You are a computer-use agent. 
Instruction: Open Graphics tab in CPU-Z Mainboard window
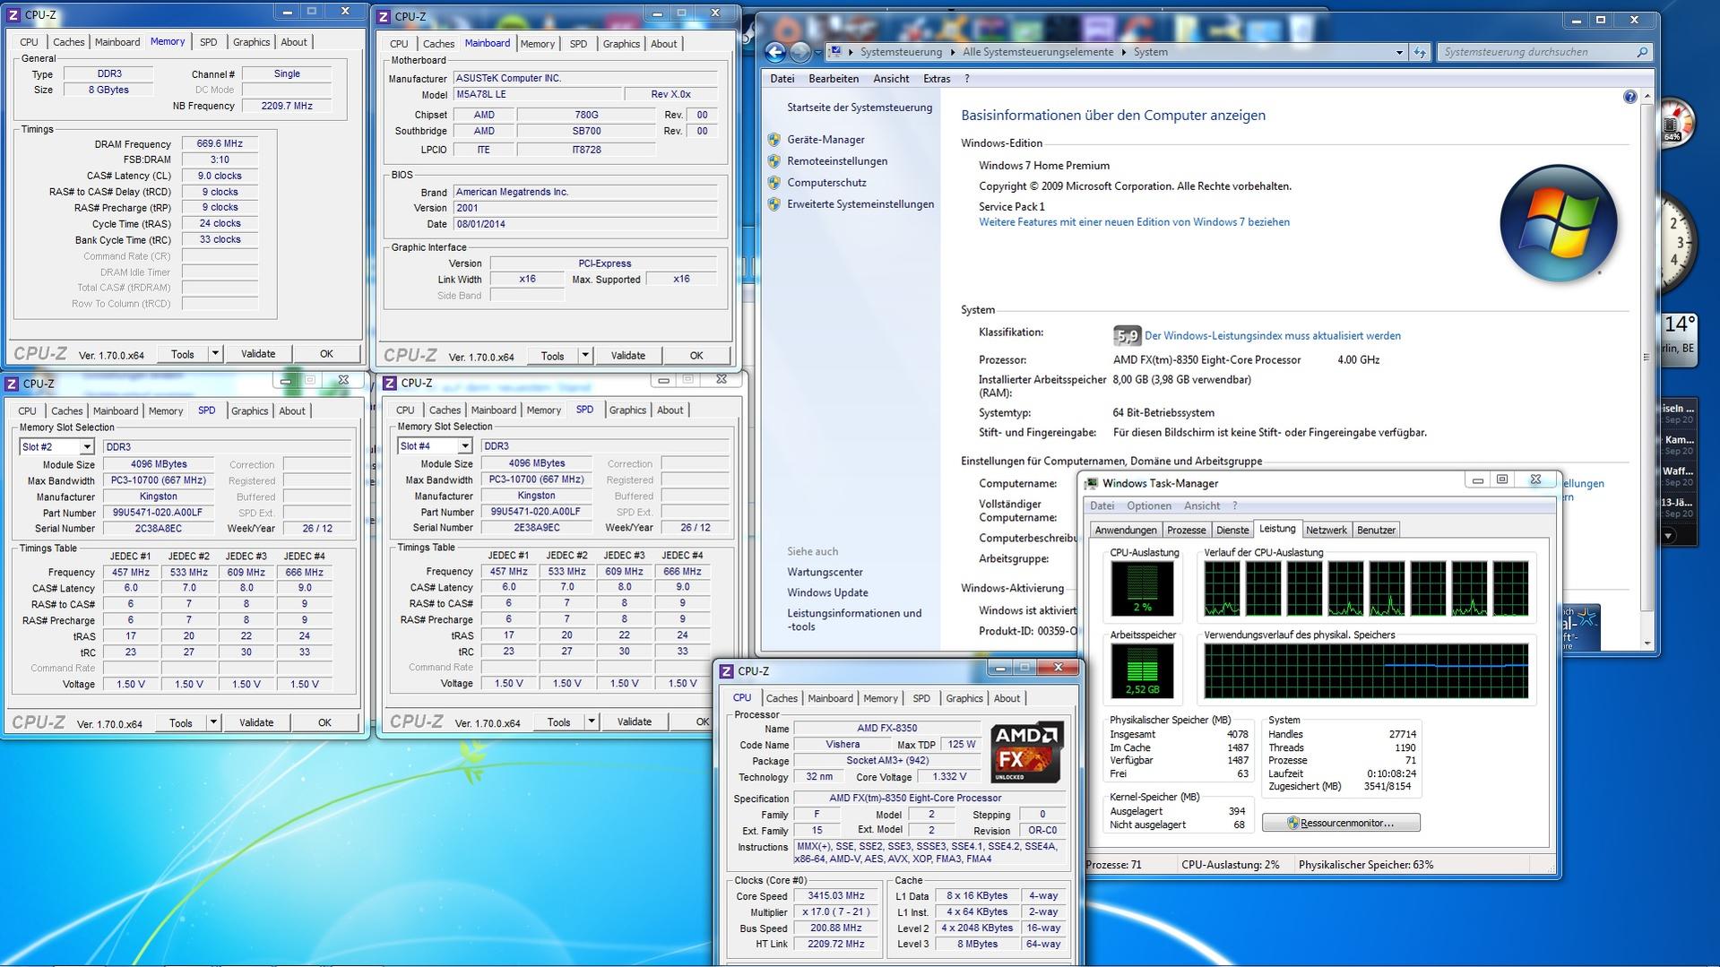pyautogui.click(x=621, y=44)
